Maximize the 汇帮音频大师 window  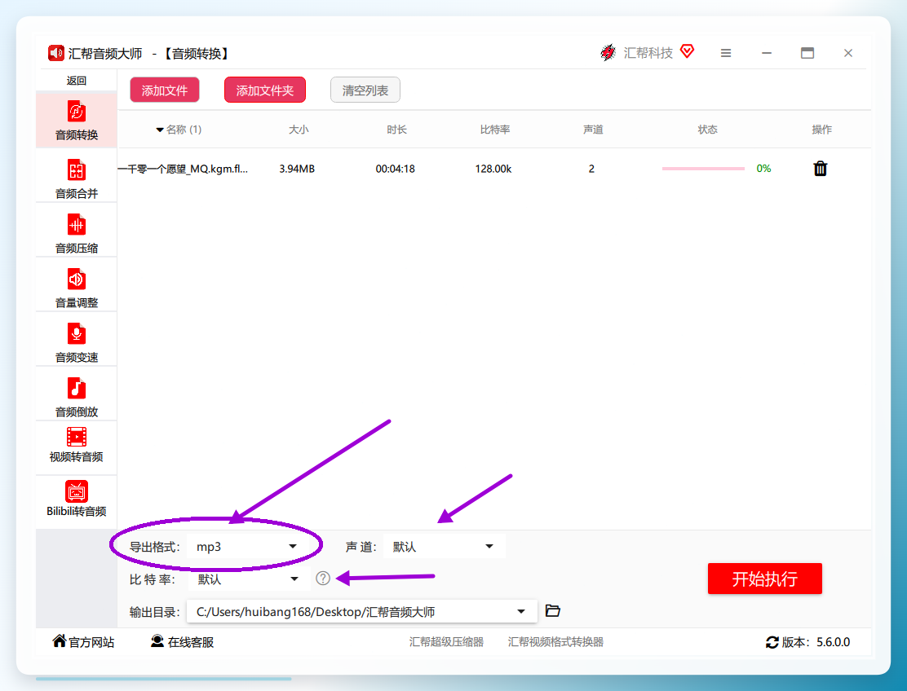pos(807,53)
